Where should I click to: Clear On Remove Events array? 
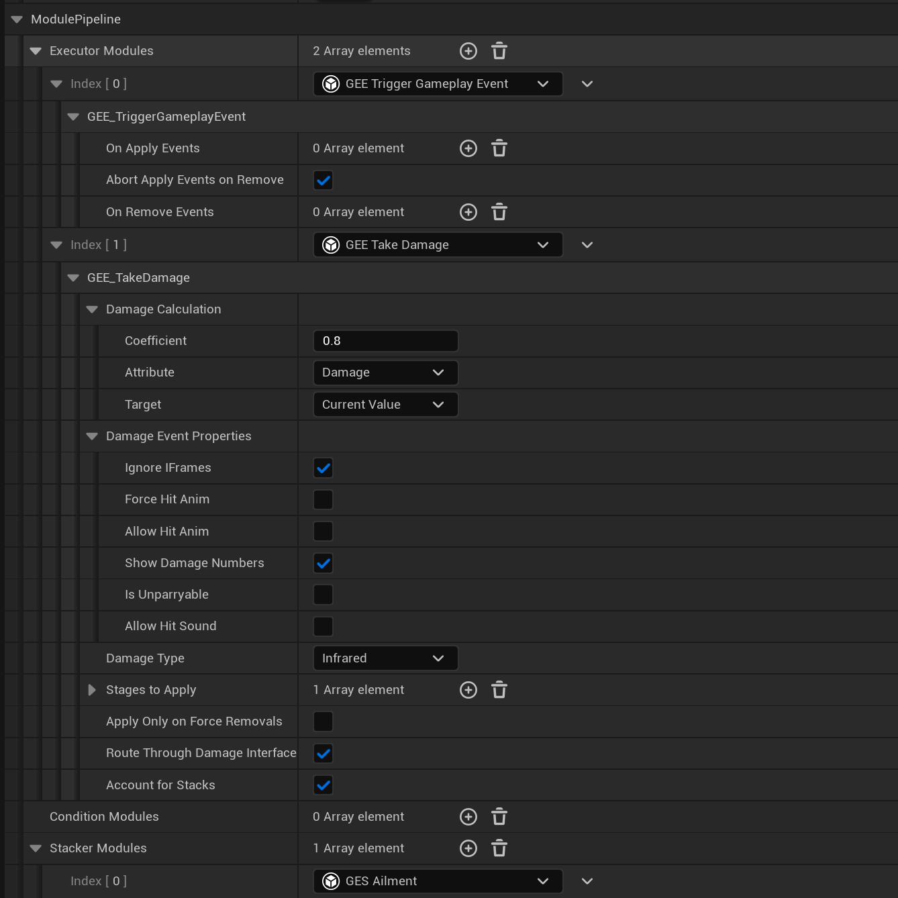(x=499, y=212)
